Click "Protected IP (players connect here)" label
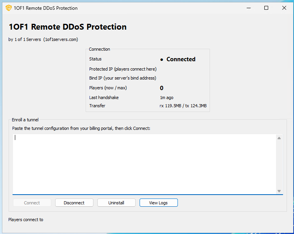This screenshot has height=234, width=294. pos(123,69)
